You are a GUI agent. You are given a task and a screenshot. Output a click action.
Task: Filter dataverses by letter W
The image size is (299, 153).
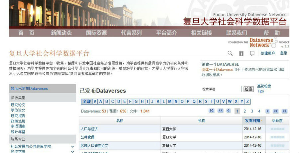230,102
